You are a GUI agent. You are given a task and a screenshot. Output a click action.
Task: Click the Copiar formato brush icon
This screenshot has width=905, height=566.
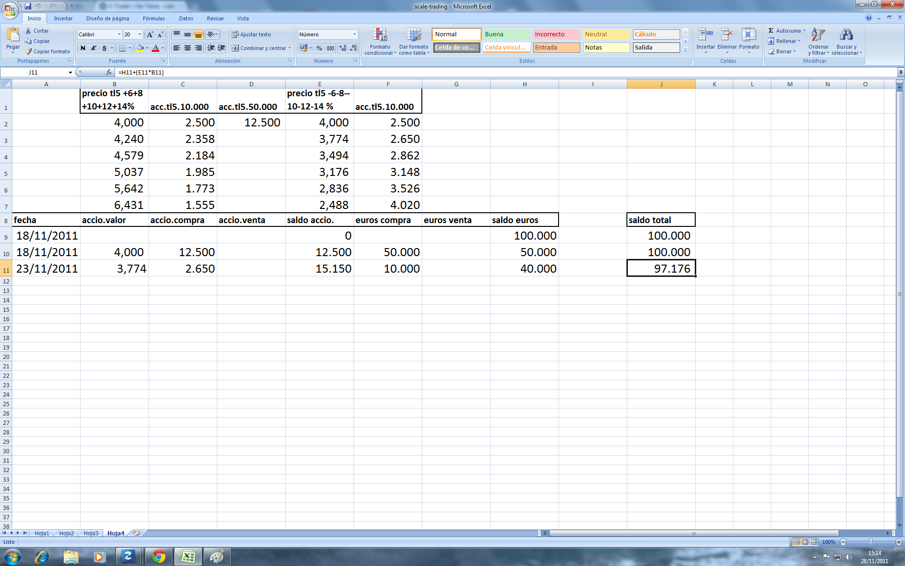pyautogui.click(x=29, y=51)
